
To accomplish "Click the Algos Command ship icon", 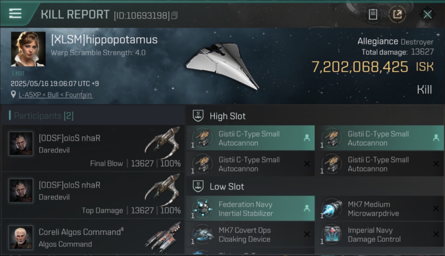I will tap(163, 235).
